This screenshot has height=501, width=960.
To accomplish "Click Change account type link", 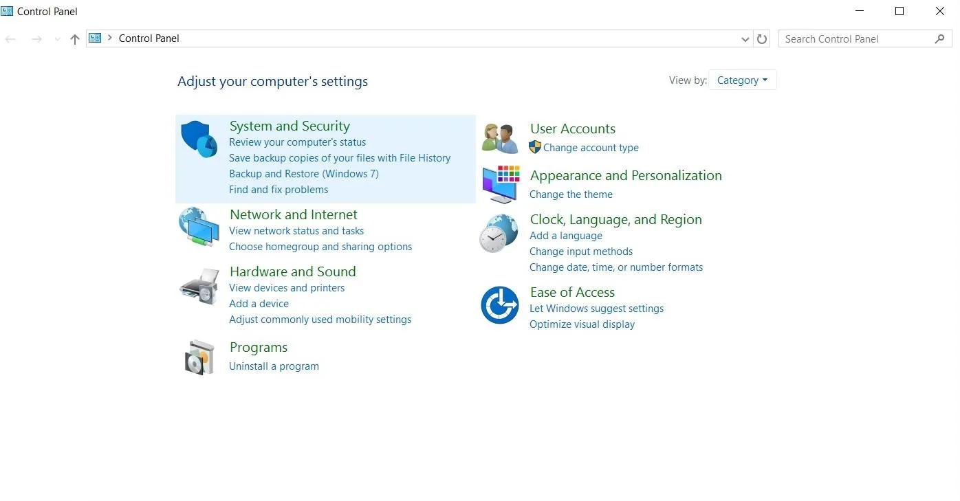I will click(x=591, y=148).
